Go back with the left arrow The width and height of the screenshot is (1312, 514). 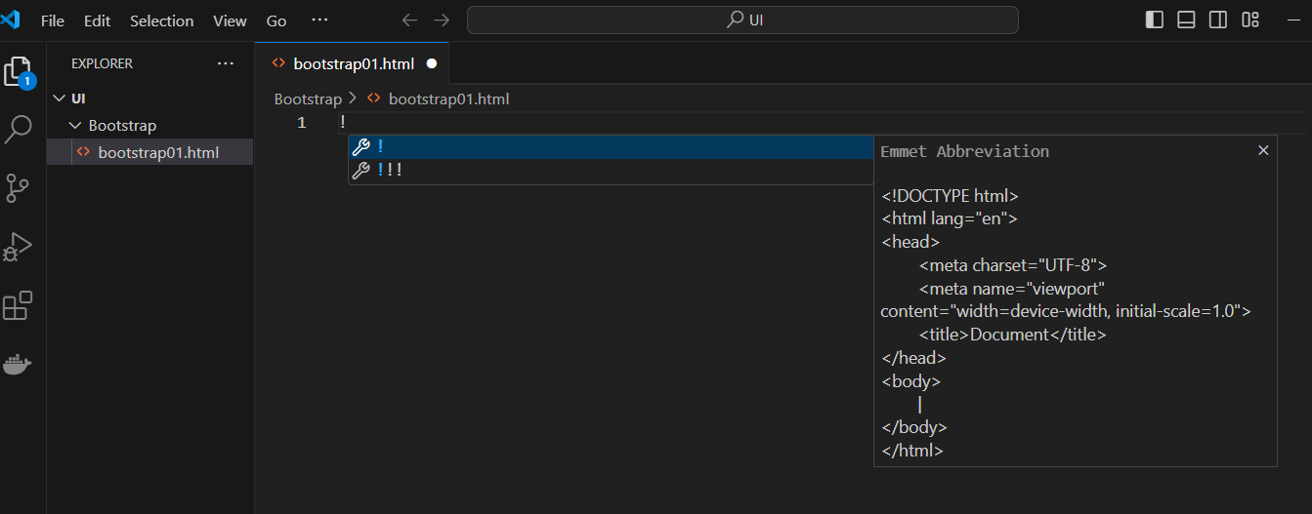click(410, 20)
